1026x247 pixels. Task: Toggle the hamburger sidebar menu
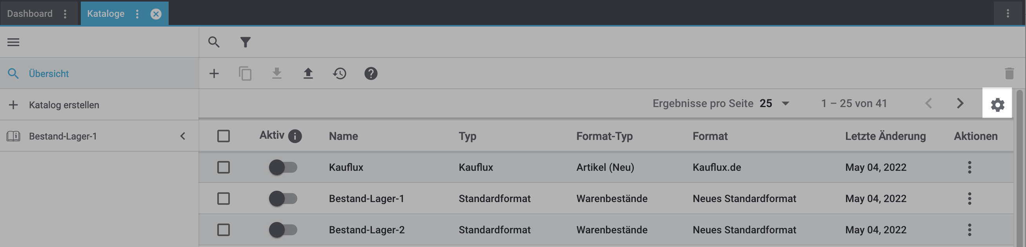(13, 42)
